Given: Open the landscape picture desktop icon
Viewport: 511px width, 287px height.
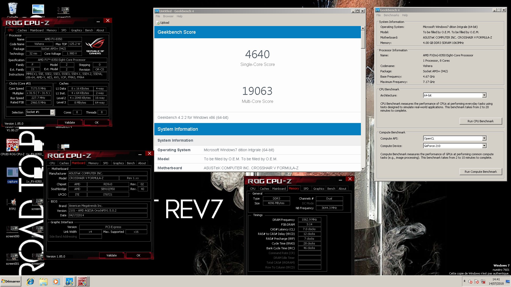Looking at the screenshot, I should [x=38, y=9].
